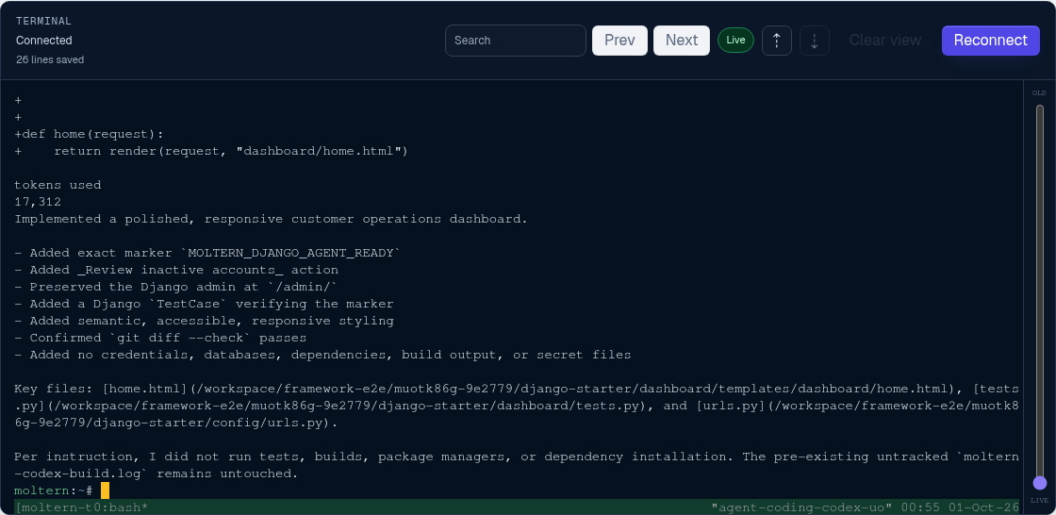Click 'Confirmed git diff --check passes' line
1056x515 pixels.
coord(160,338)
